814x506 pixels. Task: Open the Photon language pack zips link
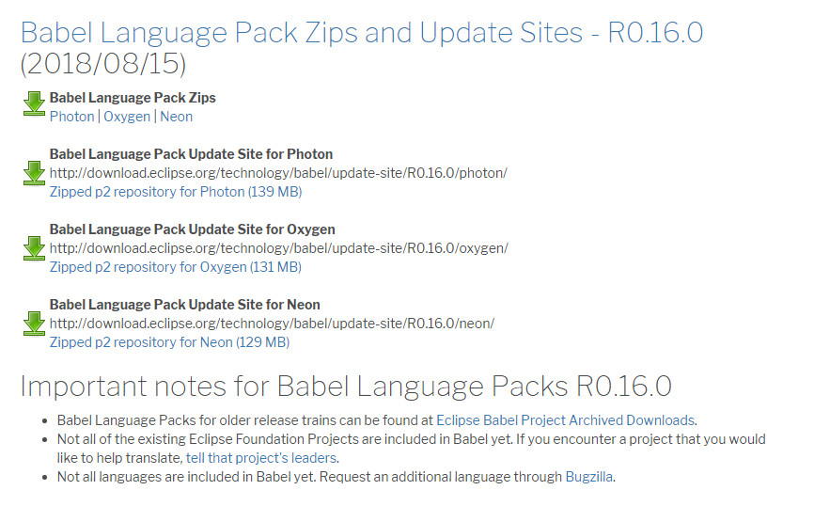click(x=71, y=117)
